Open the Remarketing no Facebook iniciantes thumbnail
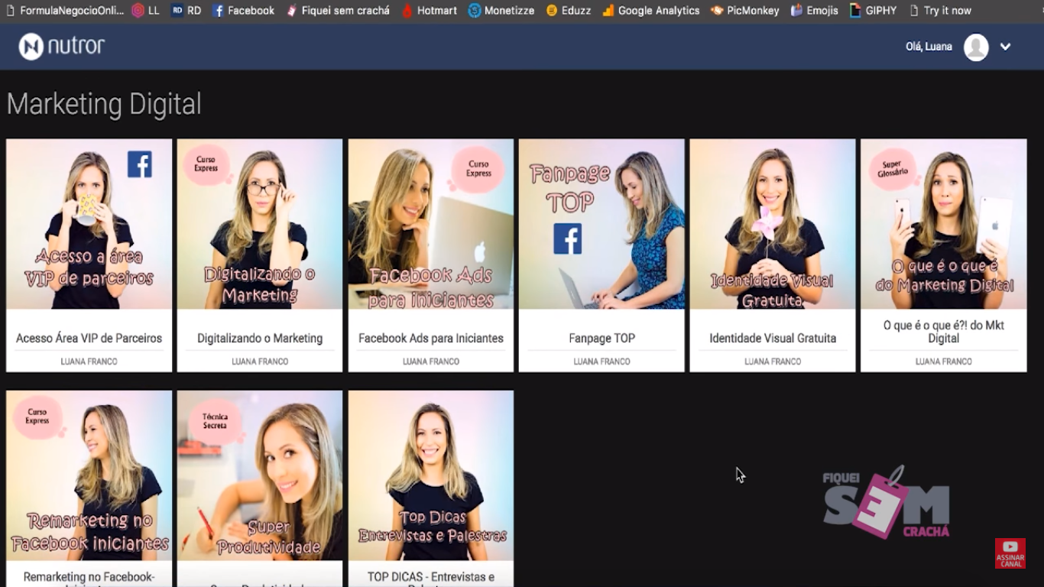This screenshot has width=1044, height=587. (x=89, y=475)
